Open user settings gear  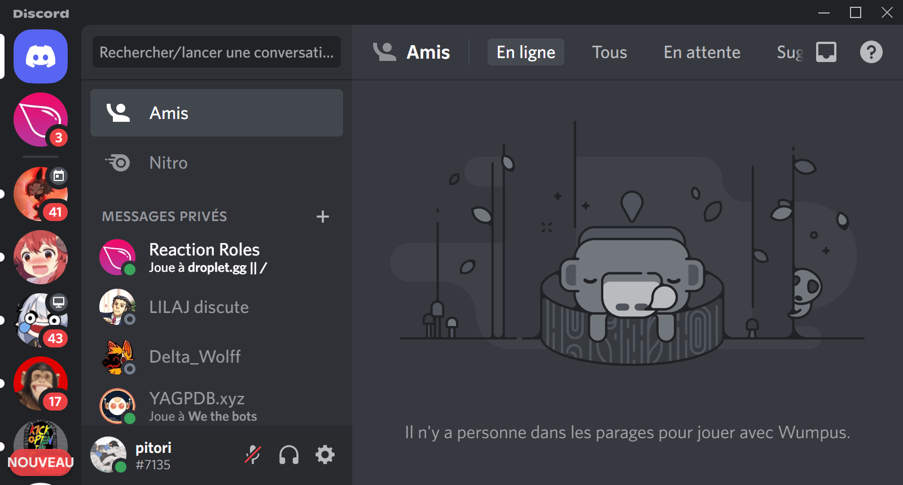tap(325, 455)
